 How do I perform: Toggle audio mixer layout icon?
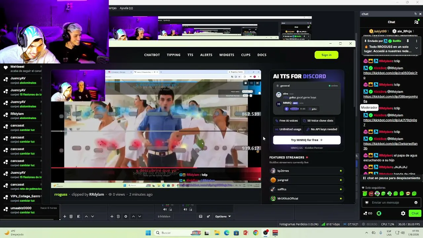click(201, 217)
